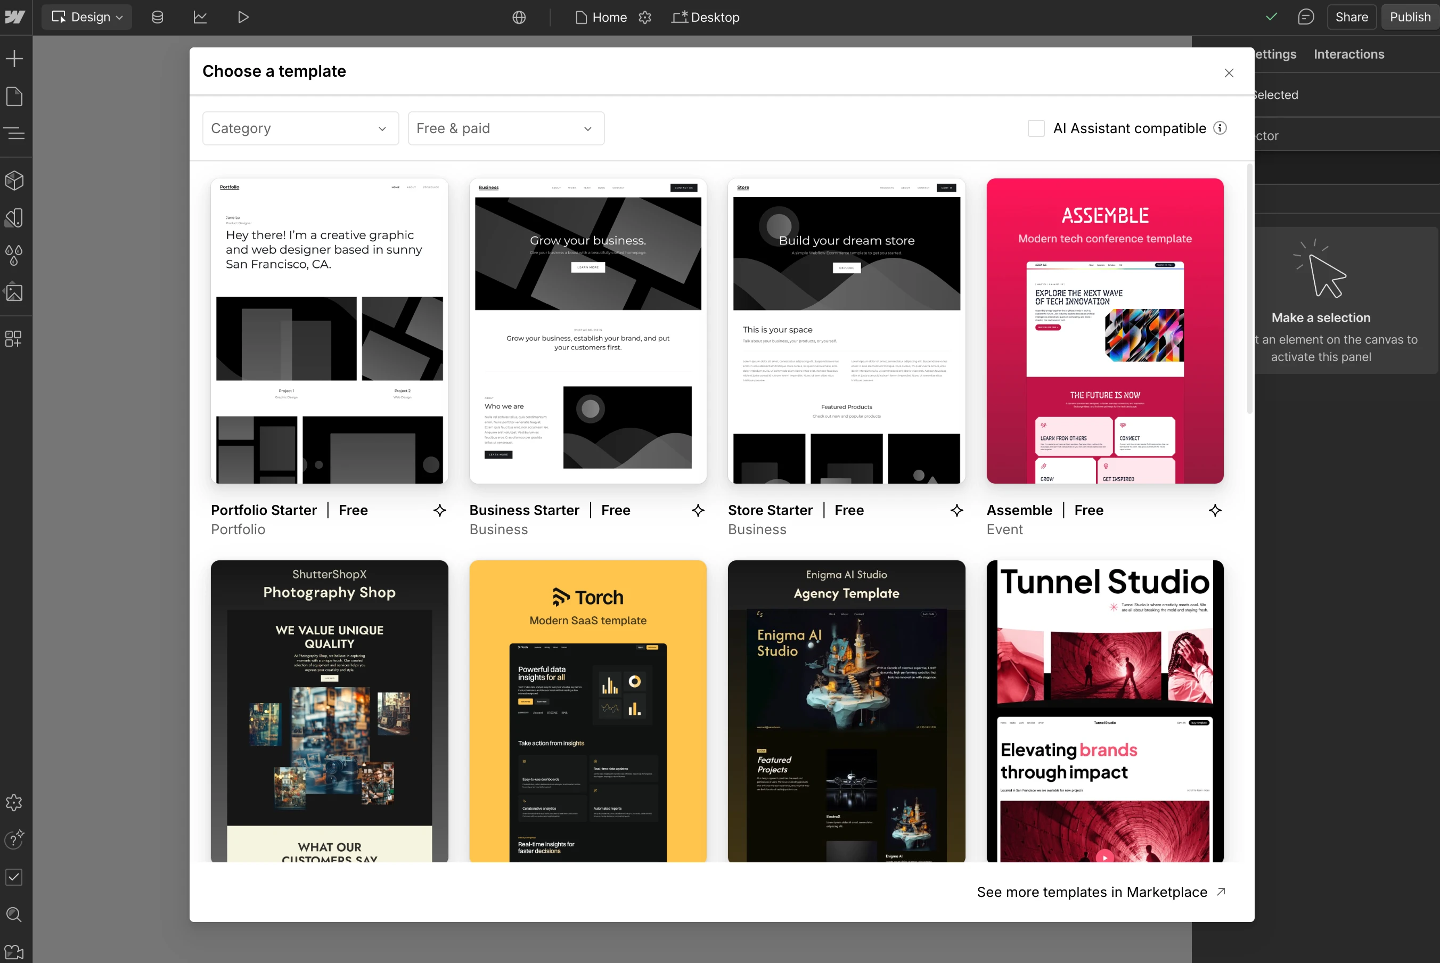
Task: Open the Variables panel icon
Action: coord(14,217)
